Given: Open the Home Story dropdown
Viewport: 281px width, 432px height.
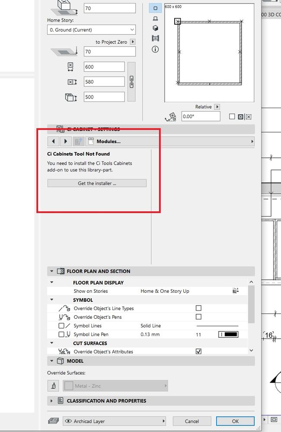Looking at the screenshot, I should coord(92,30).
